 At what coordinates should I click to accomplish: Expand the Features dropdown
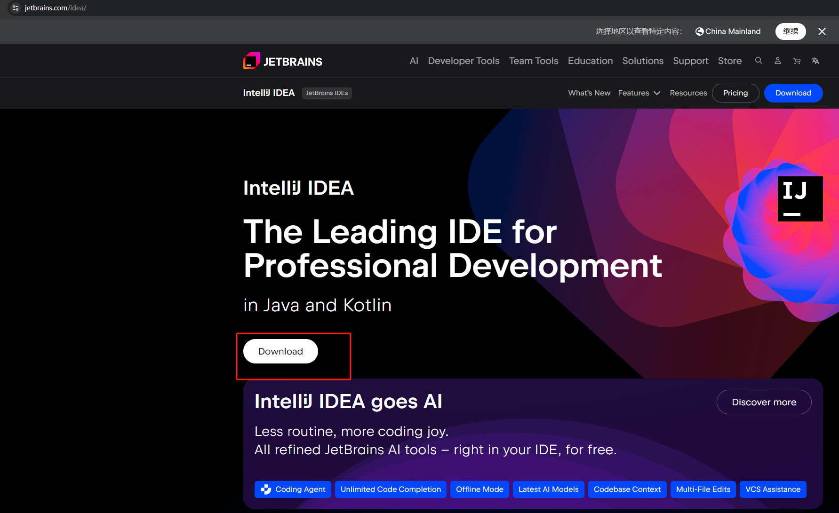(639, 93)
